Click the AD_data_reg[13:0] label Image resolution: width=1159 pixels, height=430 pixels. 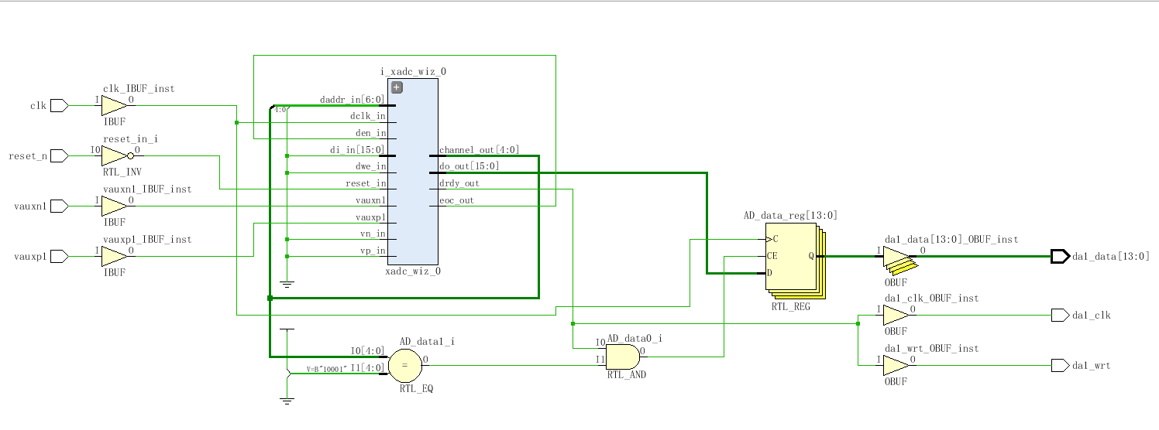pos(790,216)
